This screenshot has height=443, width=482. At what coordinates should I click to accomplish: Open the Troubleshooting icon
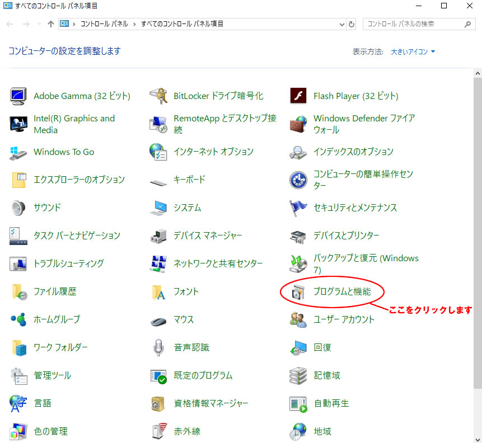(18, 264)
